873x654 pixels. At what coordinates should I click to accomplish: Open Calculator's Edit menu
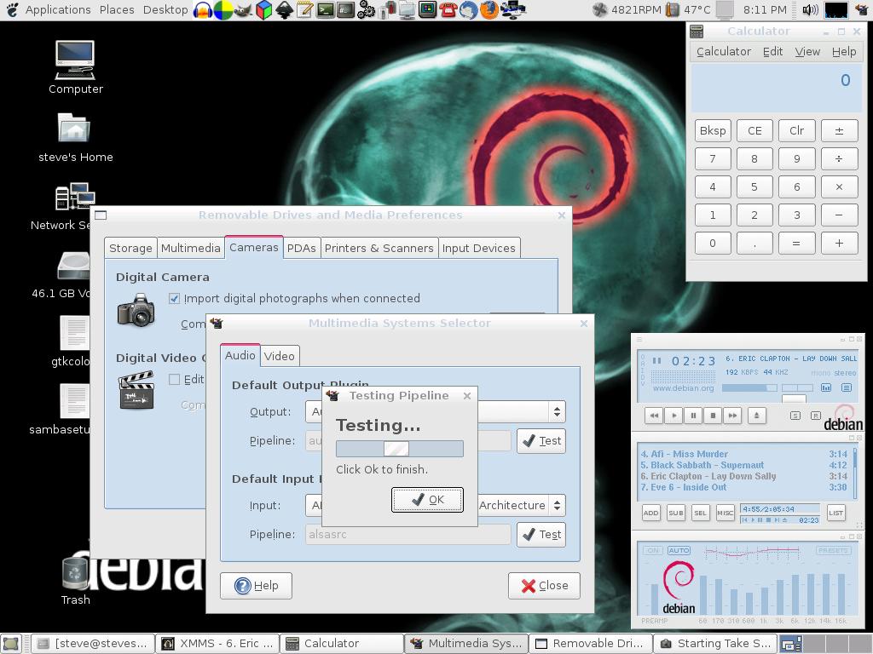point(772,52)
